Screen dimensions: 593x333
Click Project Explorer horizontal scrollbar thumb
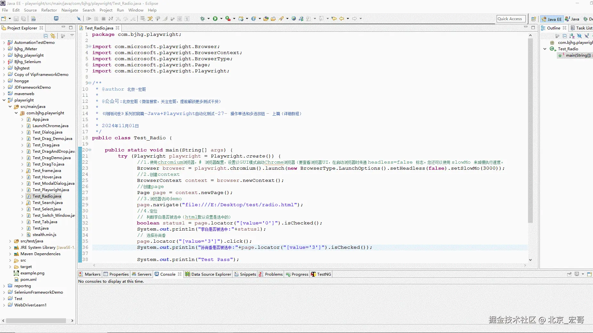click(36, 321)
